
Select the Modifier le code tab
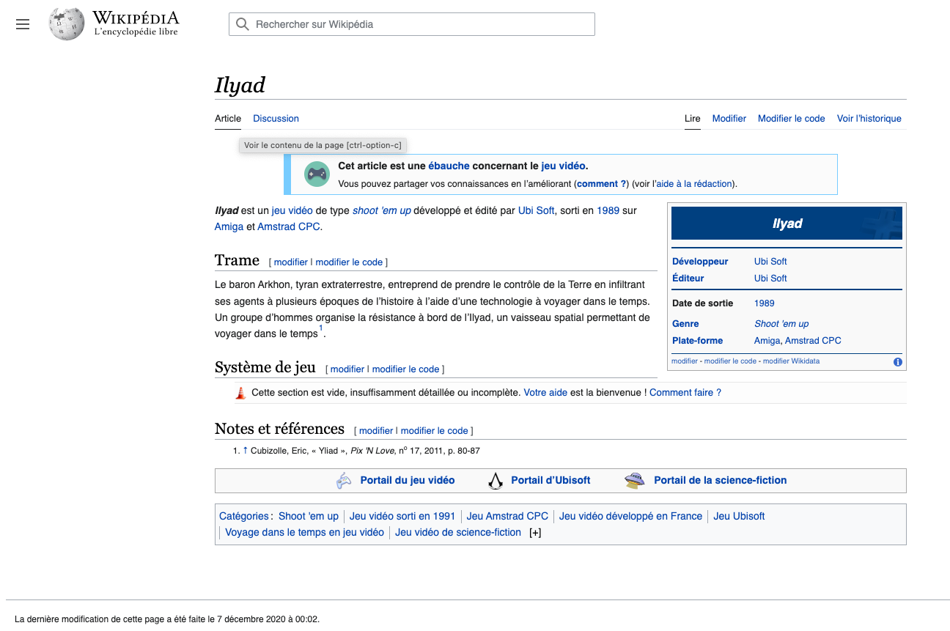pyautogui.click(x=791, y=119)
